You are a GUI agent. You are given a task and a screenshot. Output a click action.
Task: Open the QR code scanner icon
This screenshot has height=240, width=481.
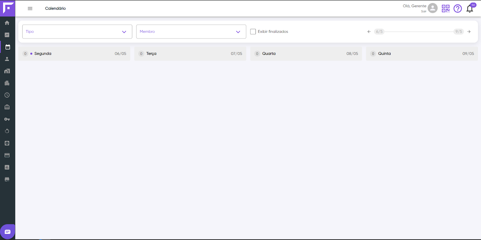coord(446,8)
